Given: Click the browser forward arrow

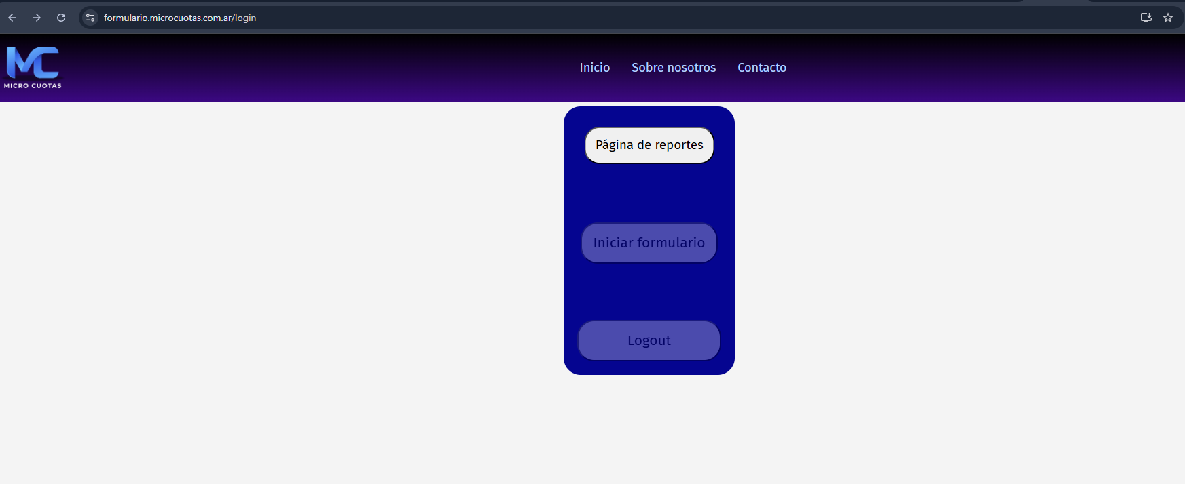Looking at the screenshot, I should tap(37, 18).
